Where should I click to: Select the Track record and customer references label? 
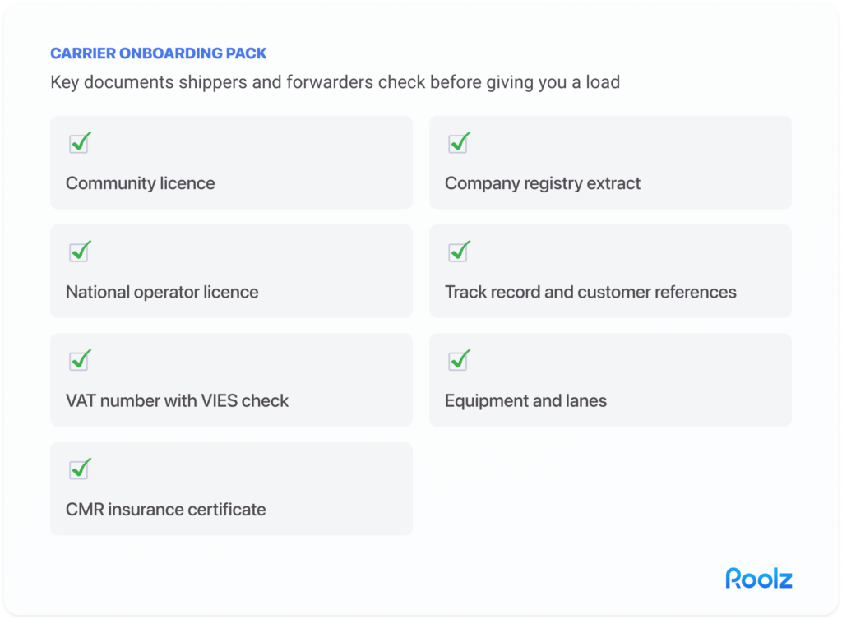tap(590, 292)
